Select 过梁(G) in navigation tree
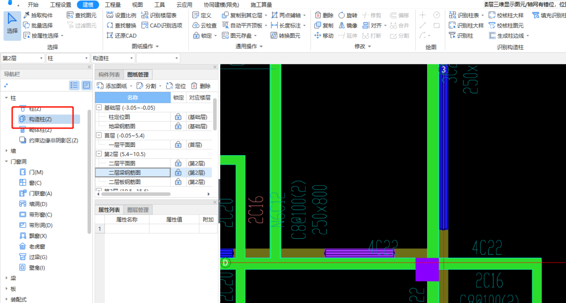Screen dimensions: 566x303 (33, 257)
